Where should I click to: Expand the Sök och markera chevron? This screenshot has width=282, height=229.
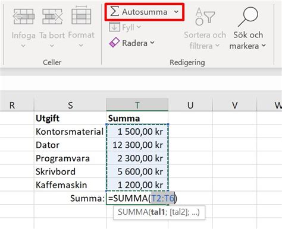[264, 45]
